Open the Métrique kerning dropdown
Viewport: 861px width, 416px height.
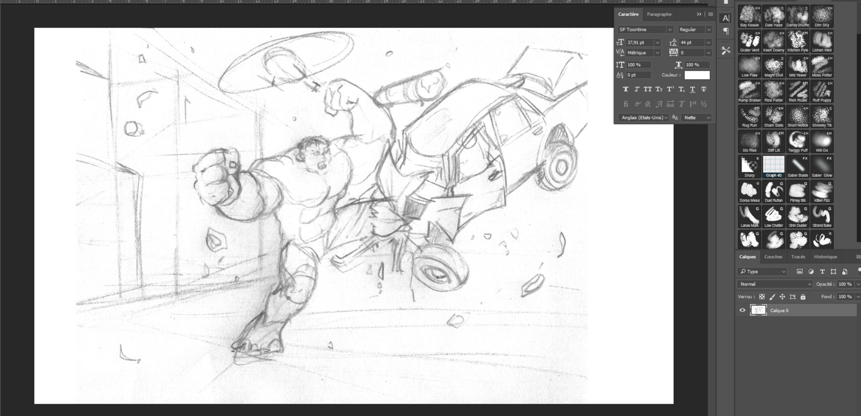(x=657, y=53)
